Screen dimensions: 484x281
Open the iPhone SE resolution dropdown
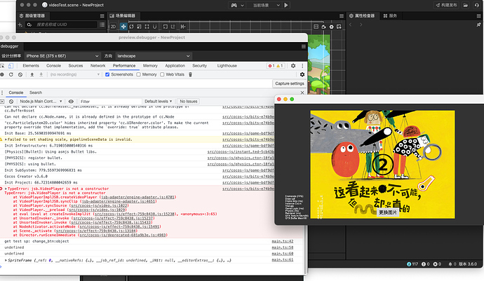click(62, 55)
